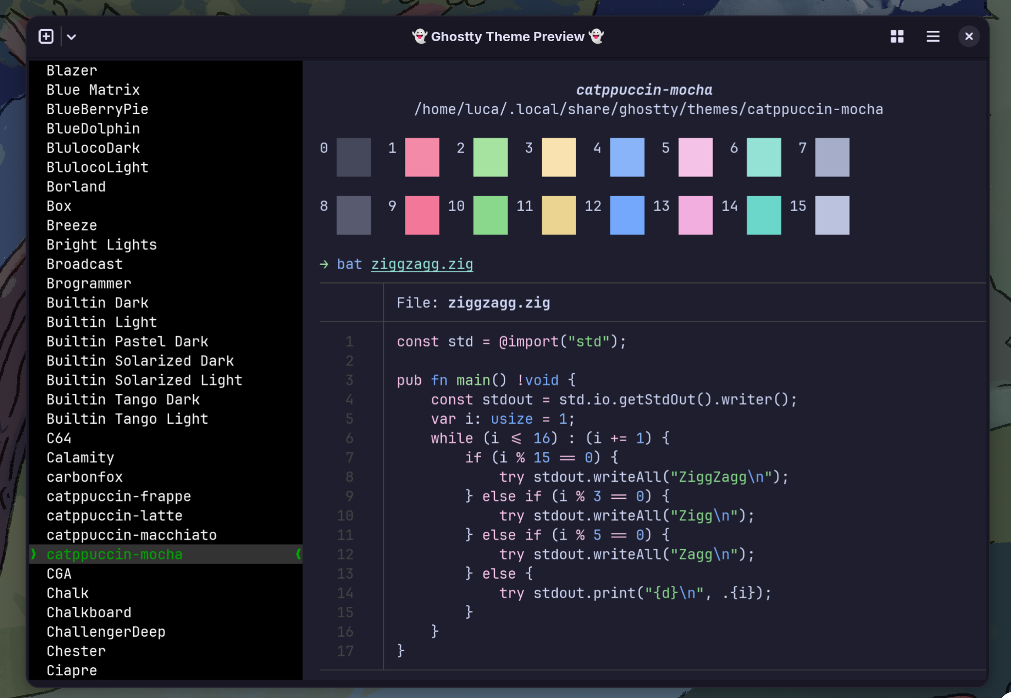1011x698 pixels.
Task: Click bright magenta palette swatch 13
Action: (696, 215)
